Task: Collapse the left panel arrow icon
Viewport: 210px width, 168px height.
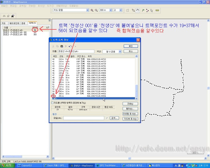Action: click(50, 20)
